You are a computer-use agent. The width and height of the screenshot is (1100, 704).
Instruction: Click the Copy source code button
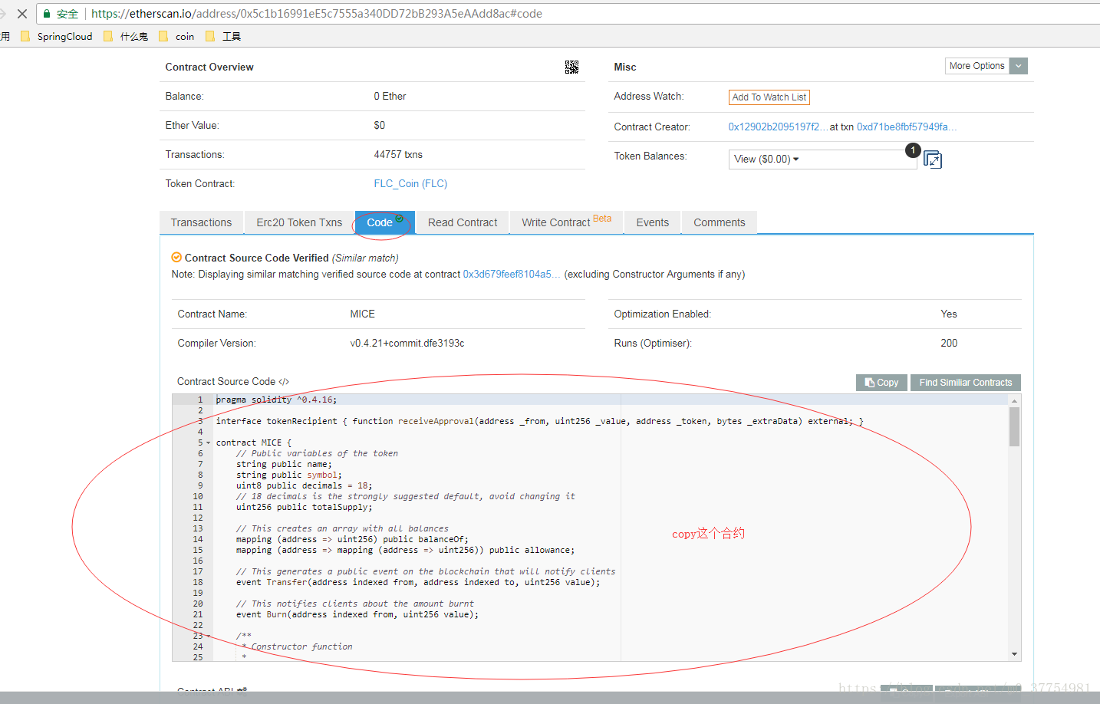[881, 383]
